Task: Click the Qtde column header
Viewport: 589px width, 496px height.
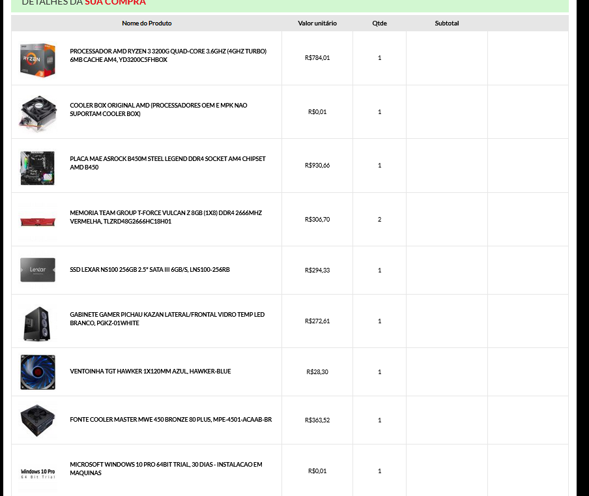Action: coord(379,23)
